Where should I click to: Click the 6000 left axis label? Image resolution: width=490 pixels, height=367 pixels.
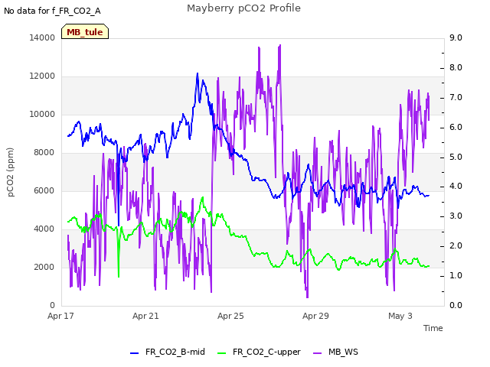(44, 190)
